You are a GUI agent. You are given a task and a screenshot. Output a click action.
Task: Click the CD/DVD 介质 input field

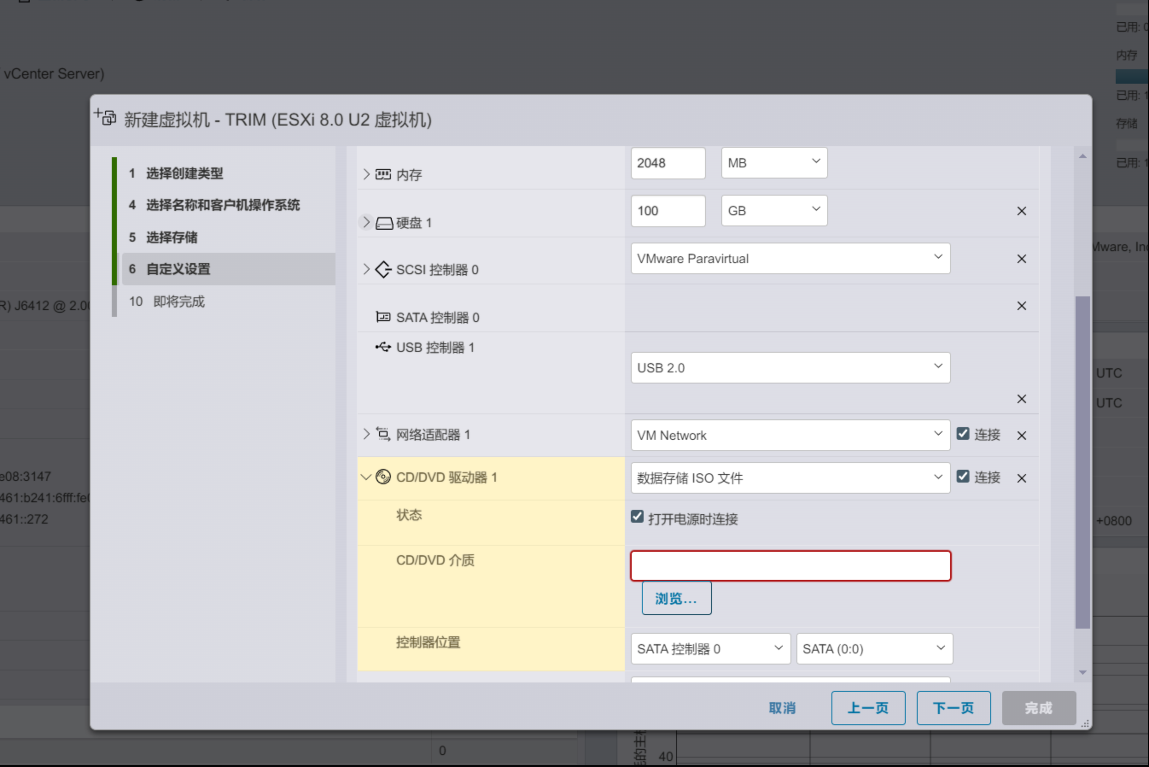click(x=790, y=566)
